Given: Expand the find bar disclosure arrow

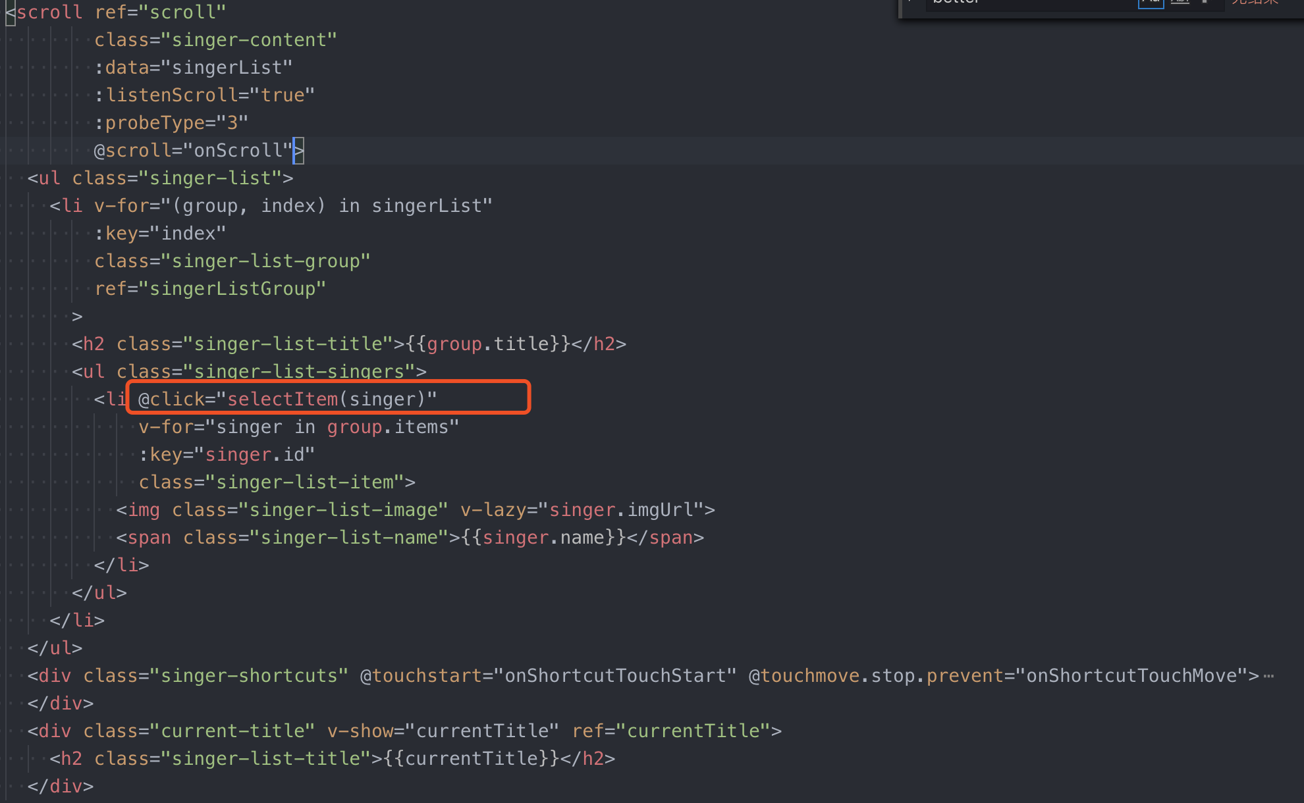Looking at the screenshot, I should tap(910, 3).
